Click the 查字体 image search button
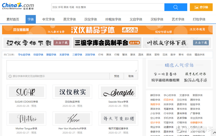Screen dimensions: 216x136 201,7
